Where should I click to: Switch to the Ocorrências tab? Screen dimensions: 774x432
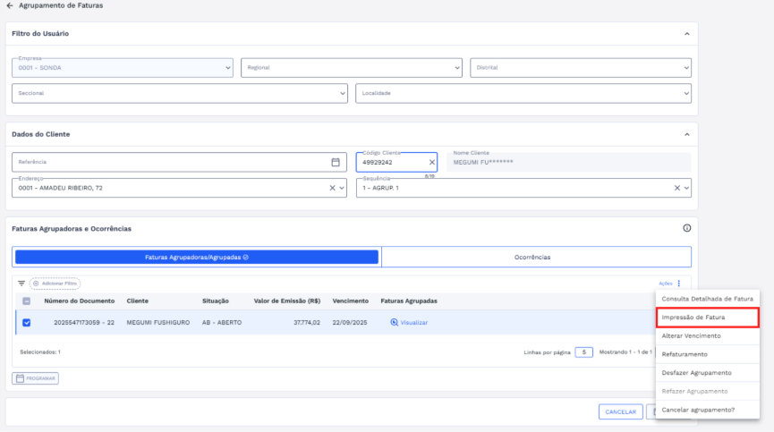(x=536, y=257)
